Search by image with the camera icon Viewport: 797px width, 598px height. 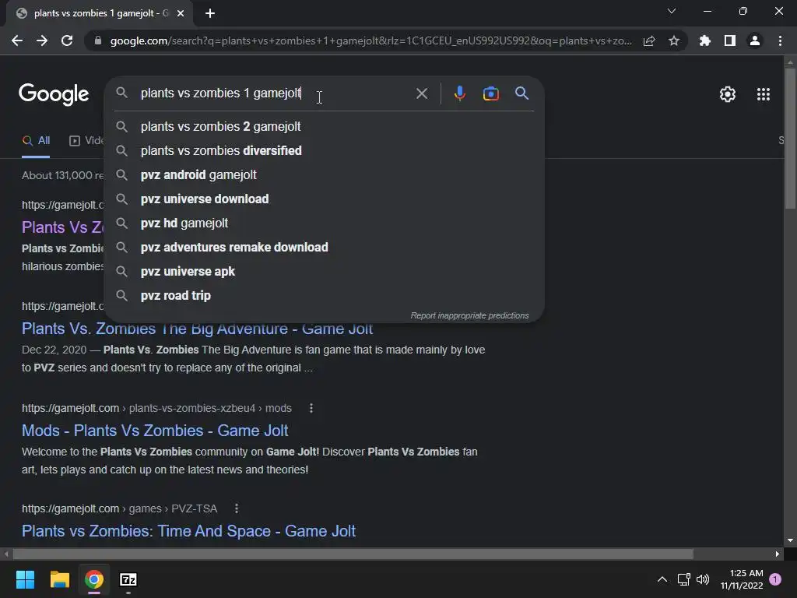490,93
